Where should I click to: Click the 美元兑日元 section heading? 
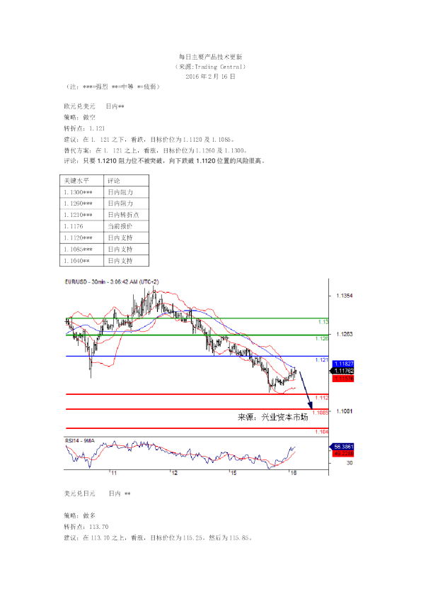(x=79, y=493)
